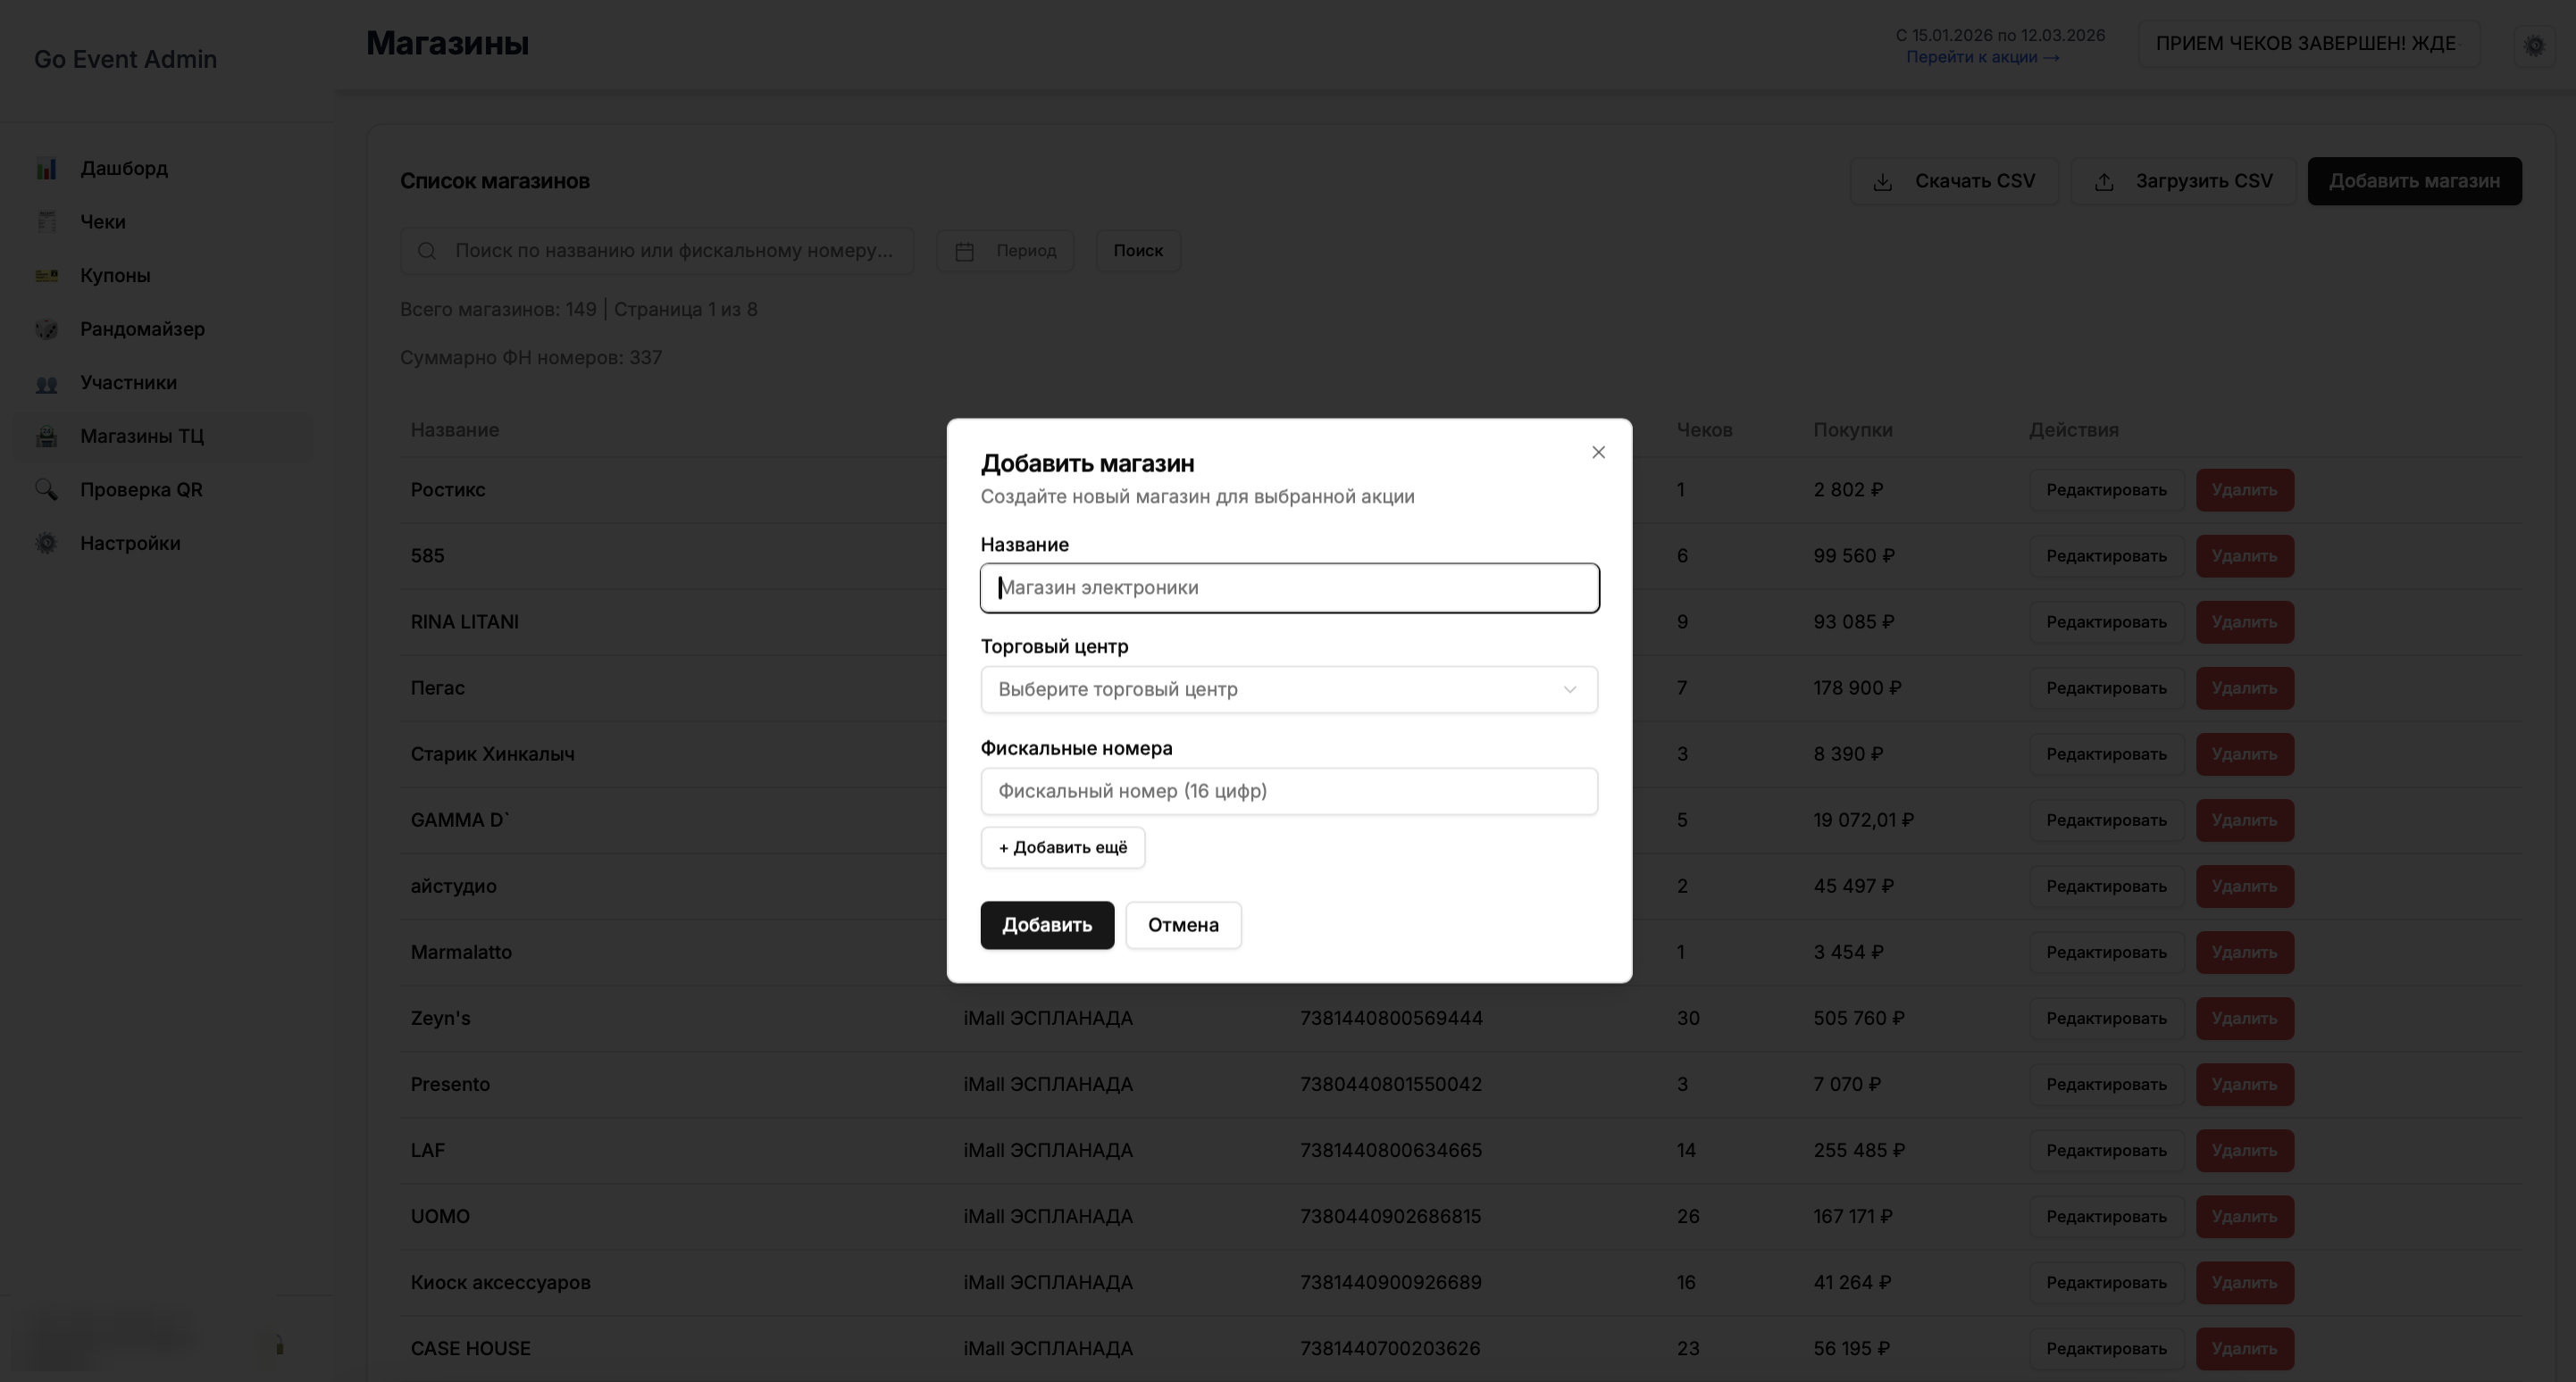Delete the LAF store

click(2244, 1150)
